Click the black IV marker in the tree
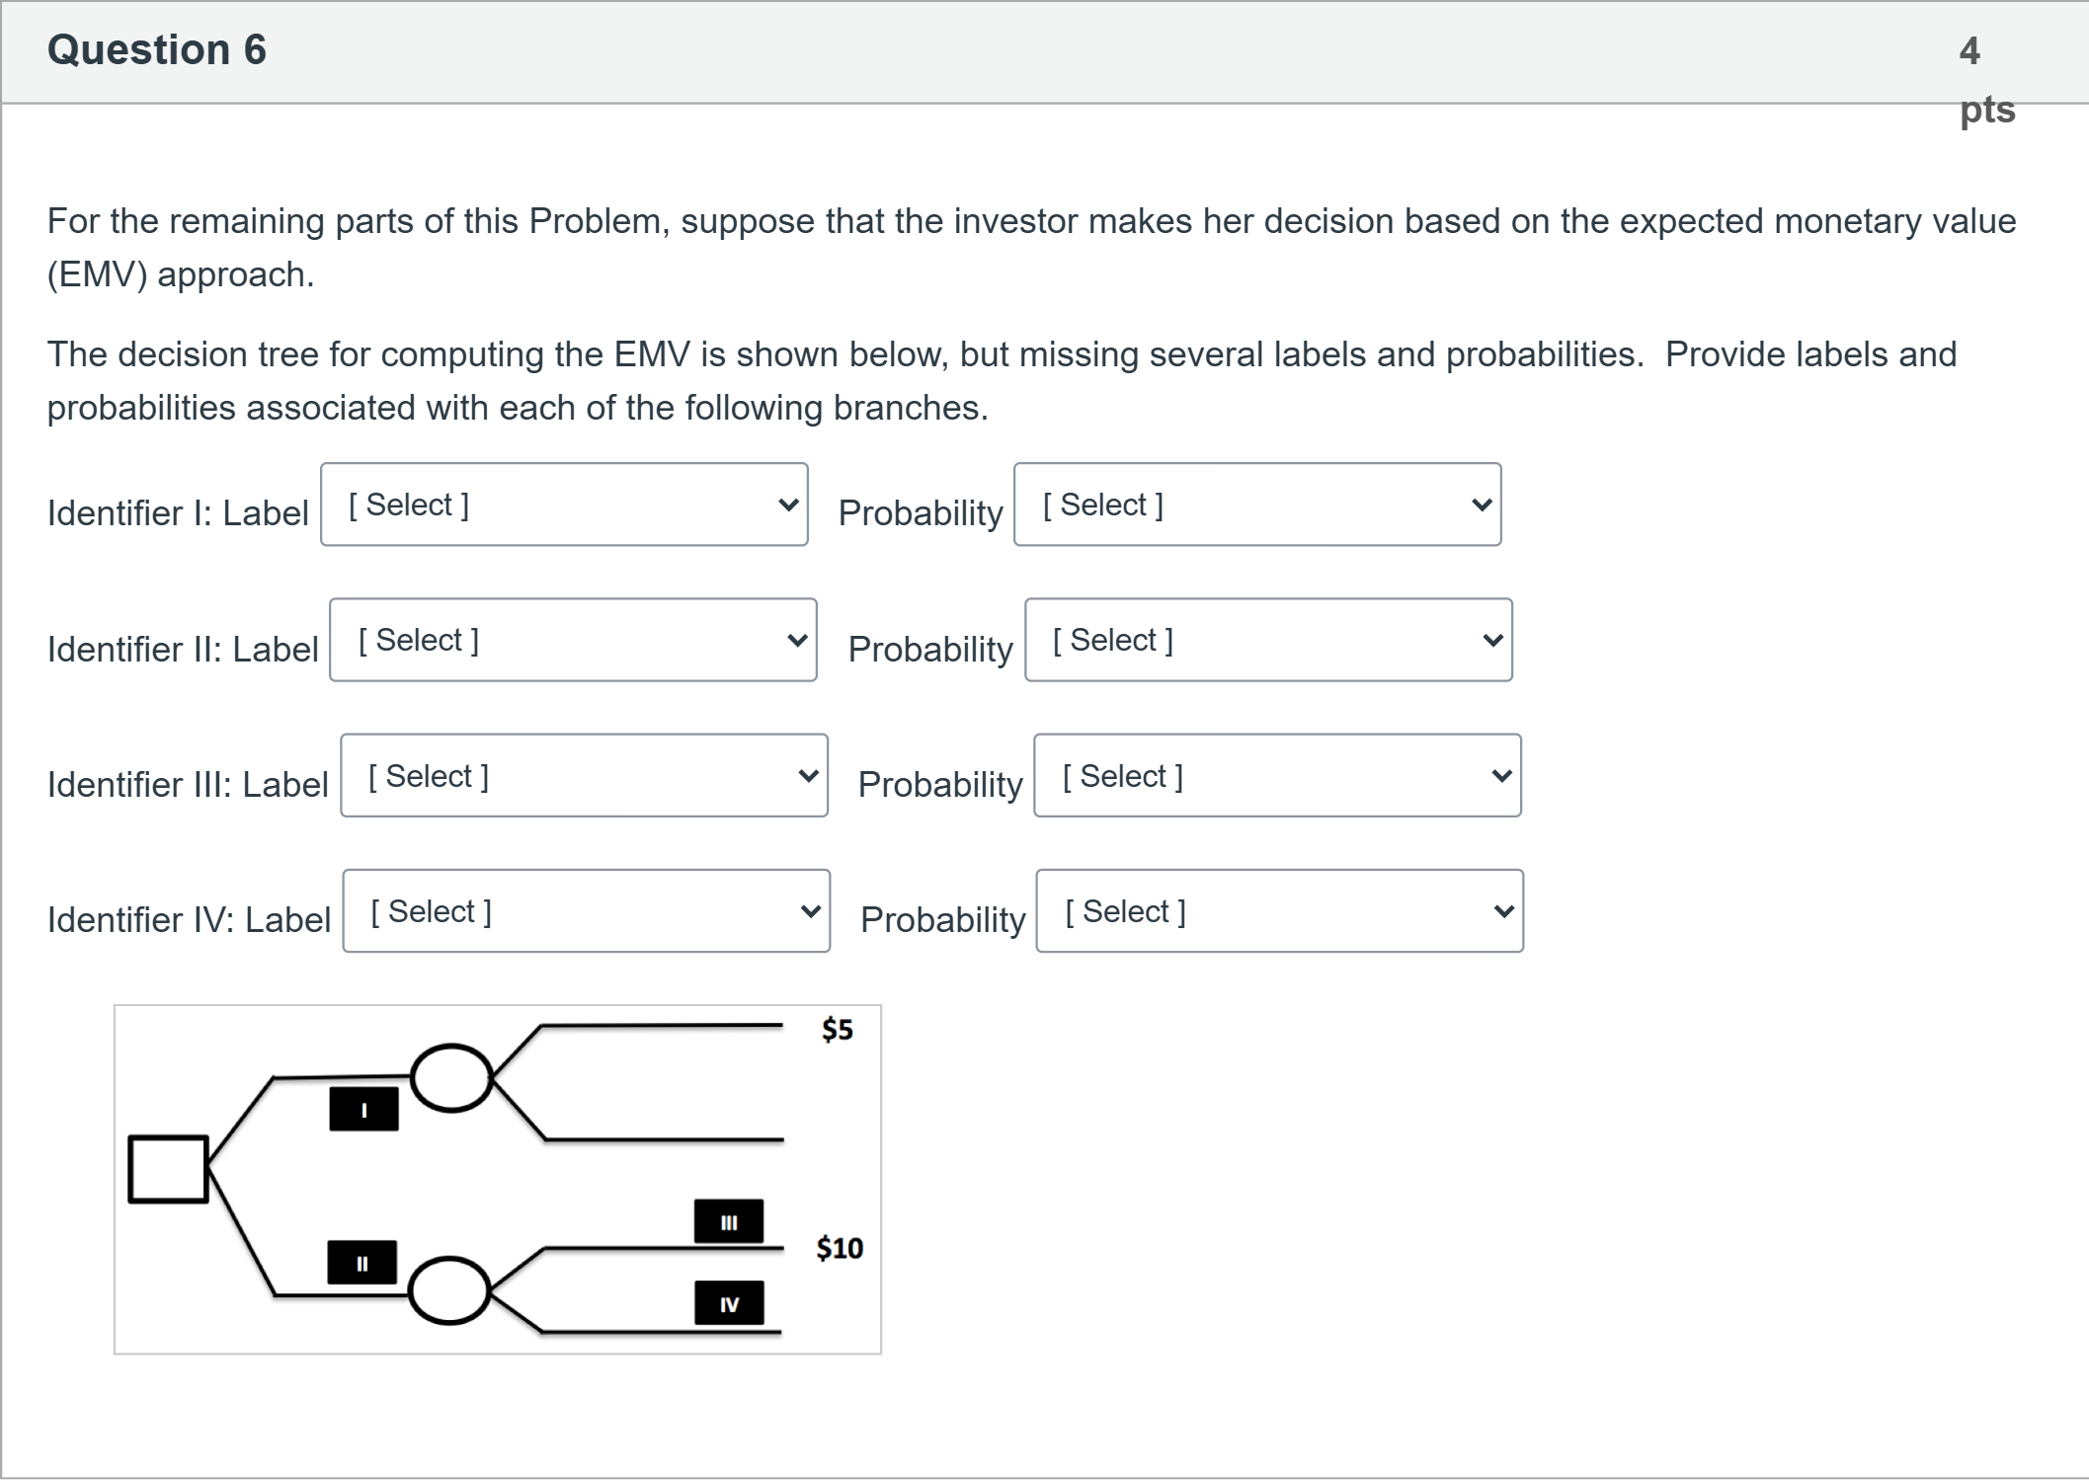 click(x=729, y=1304)
